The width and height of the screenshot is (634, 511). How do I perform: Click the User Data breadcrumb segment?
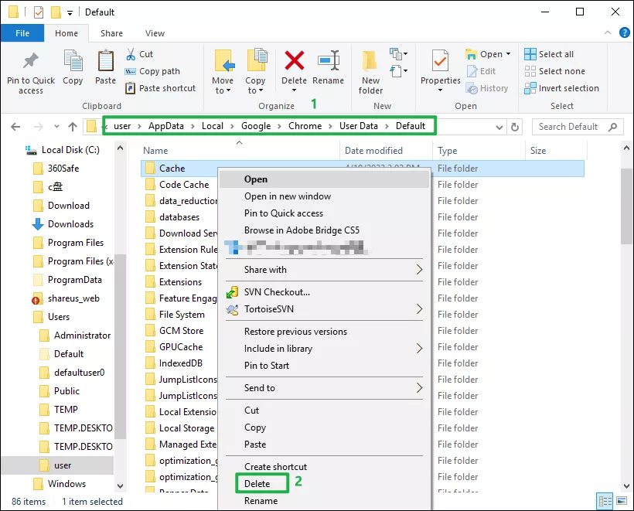pos(358,126)
